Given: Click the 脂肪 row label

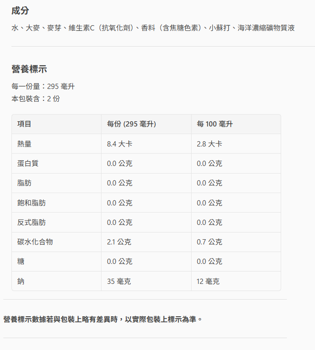Looking at the screenshot, I should pyautogui.click(x=24, y=183).
